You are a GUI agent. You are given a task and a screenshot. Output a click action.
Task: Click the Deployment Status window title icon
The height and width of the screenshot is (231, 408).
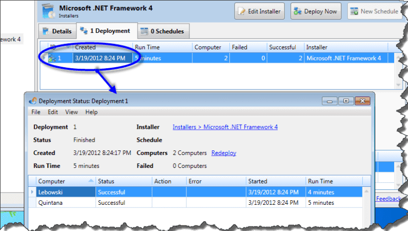point(33,101)
